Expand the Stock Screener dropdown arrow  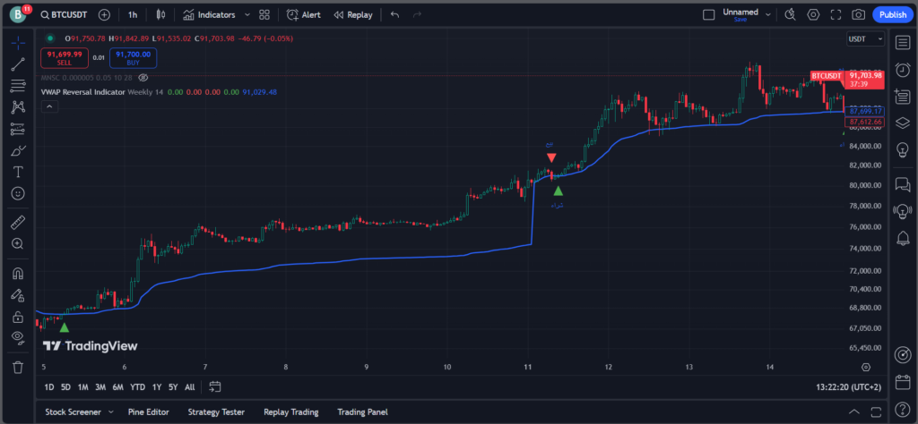(110, 411)
